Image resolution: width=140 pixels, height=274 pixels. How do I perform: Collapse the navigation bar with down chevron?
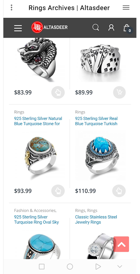coord(120,267)
